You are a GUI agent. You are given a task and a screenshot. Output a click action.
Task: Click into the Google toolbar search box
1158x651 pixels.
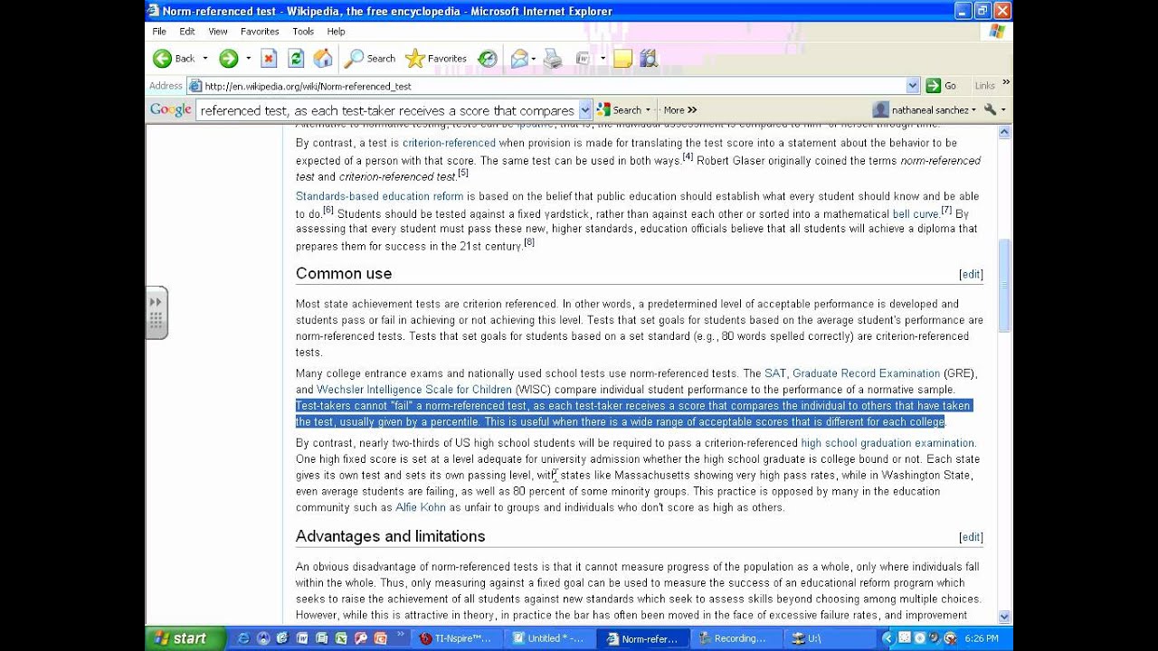[386, 109]
